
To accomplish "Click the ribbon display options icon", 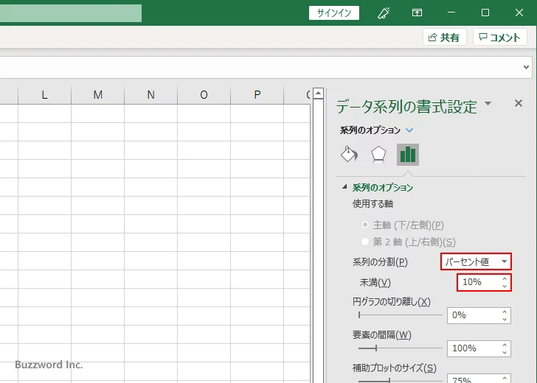I will pyautogui.click(x=418, y=13).
